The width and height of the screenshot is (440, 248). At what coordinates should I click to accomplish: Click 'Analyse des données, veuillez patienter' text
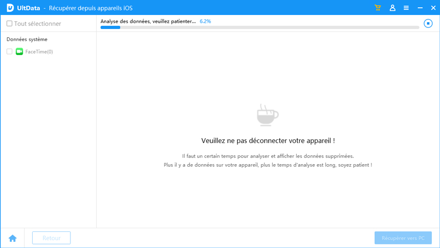click(148, 21)
